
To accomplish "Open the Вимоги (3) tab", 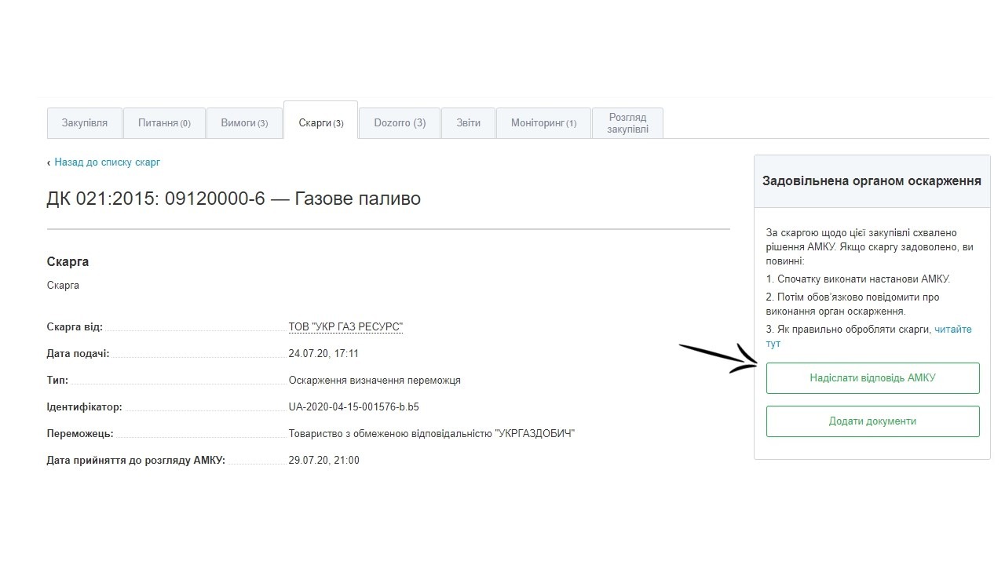I will (x=244, y=123).
